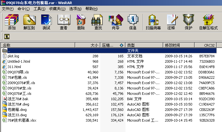Sort by 修改时间 column header
The image size is (222, 132).
(179, 45)
